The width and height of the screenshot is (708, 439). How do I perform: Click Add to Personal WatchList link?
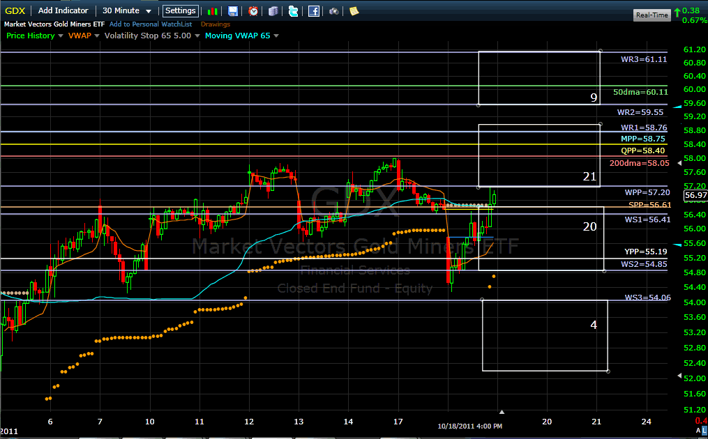[x=151, y=24]
